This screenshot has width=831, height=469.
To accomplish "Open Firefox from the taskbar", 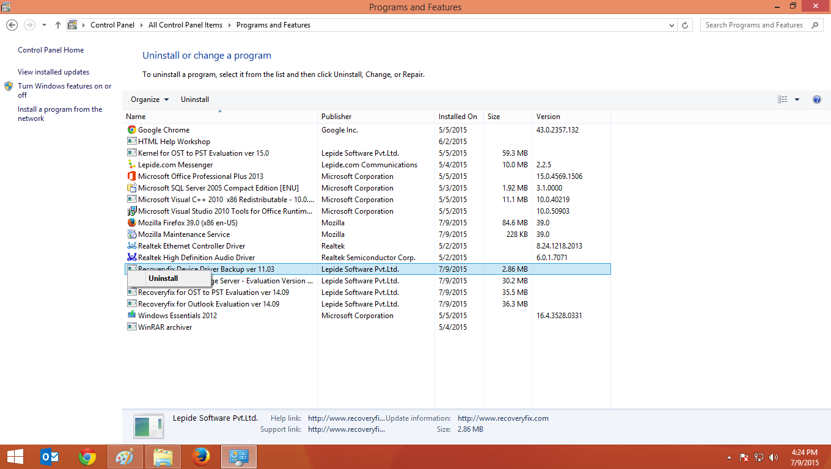I will [200, 457].
